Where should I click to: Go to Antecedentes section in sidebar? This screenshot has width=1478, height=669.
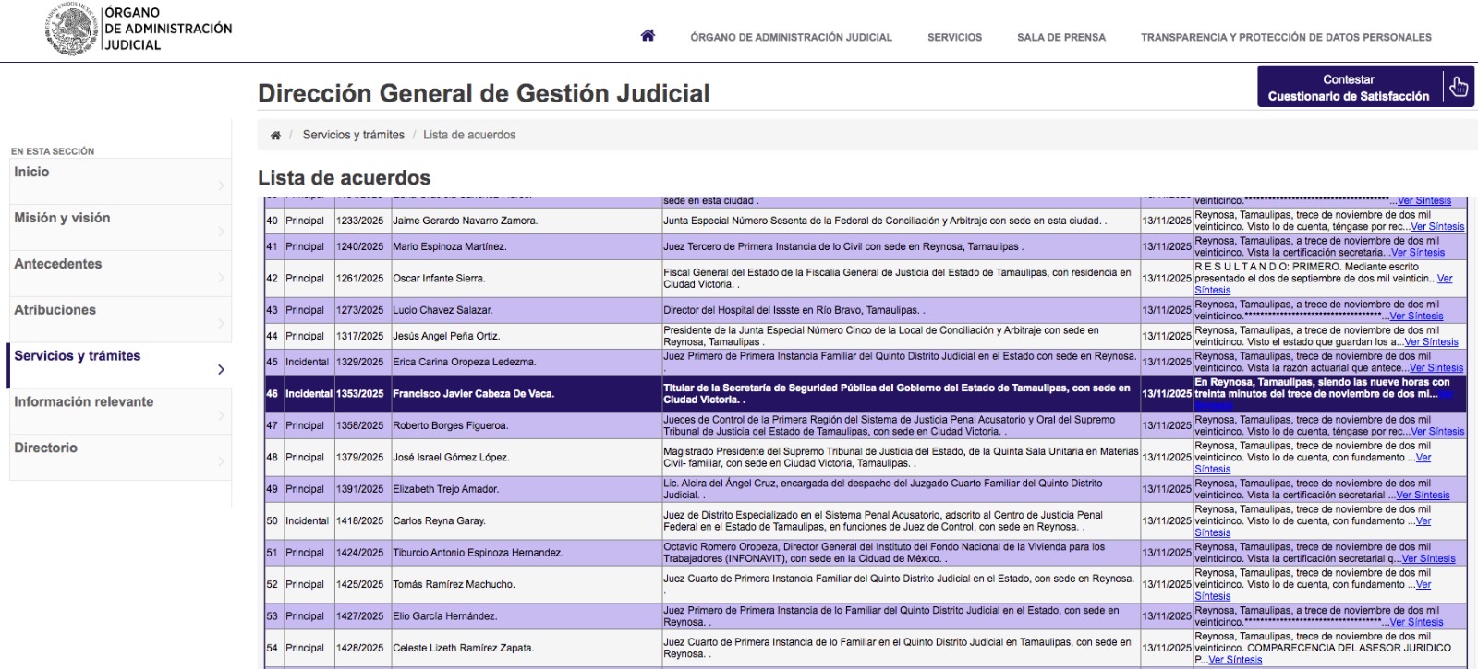[57, 265]
